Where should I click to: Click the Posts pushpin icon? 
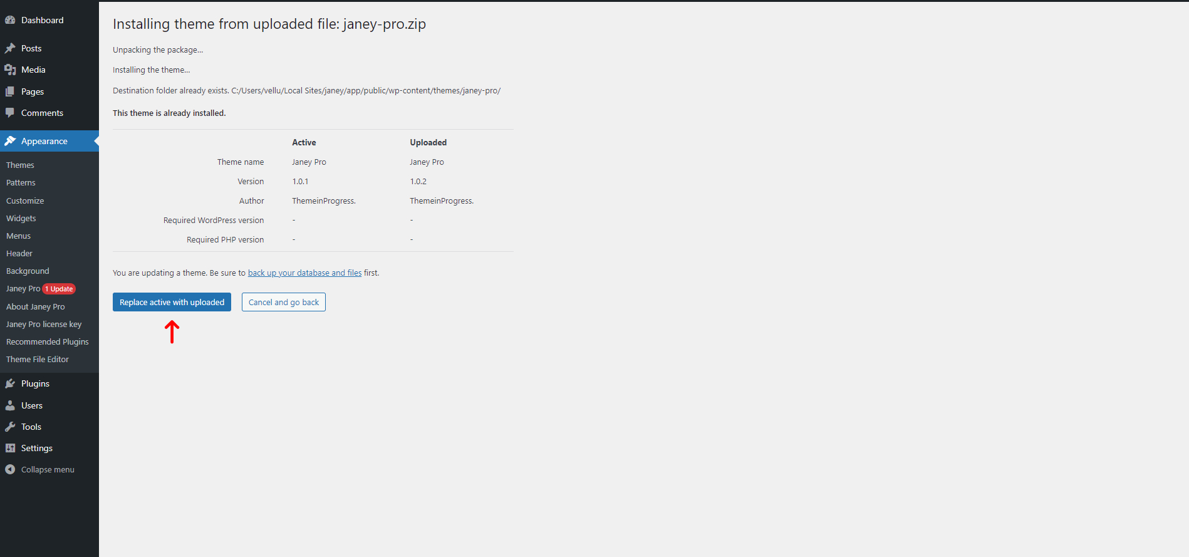coord(10,48)
